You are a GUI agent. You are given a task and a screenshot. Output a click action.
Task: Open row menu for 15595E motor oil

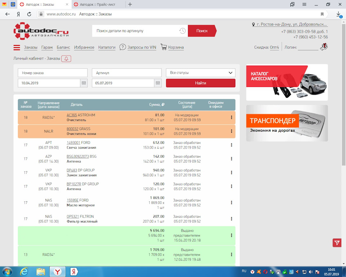click(x=231, y=202)
